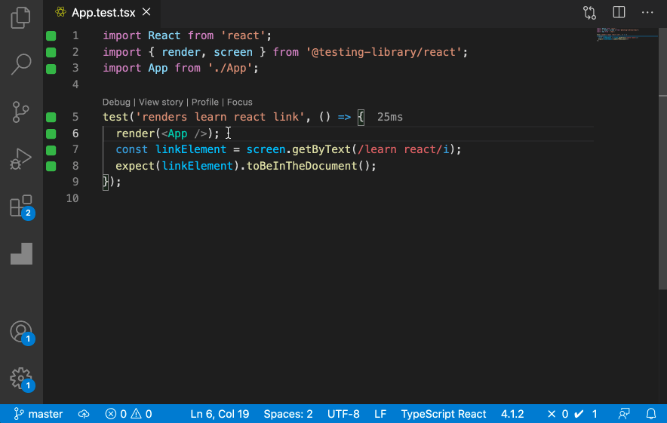Select the App.test.tsx editor tab
Screen dimensions: 667x423
104,13
